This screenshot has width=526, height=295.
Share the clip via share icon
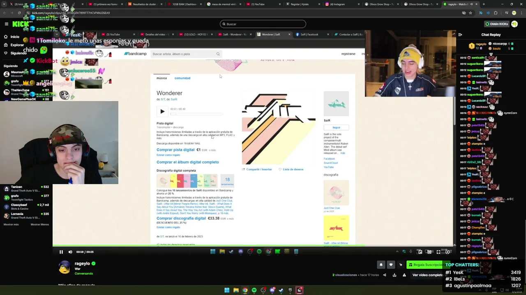(x=385, y=275)
